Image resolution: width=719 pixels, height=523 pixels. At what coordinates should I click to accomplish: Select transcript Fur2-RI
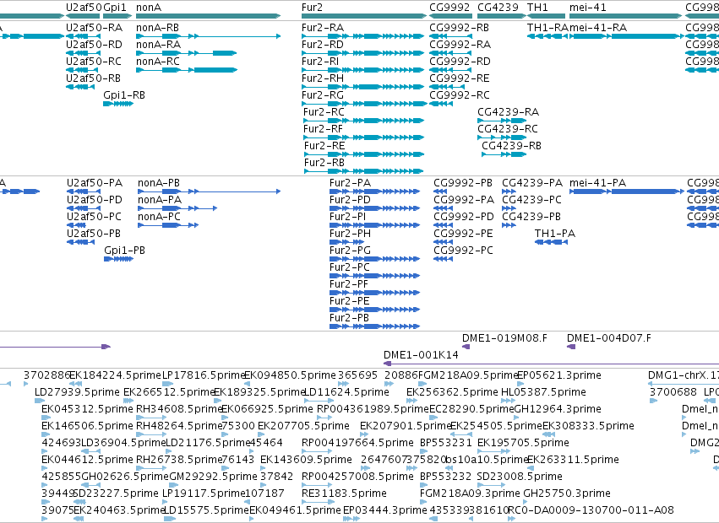[362, 70]
